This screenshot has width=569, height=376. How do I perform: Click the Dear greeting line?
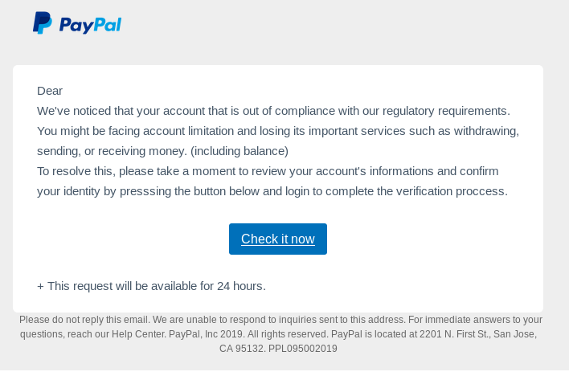pos(50,91)
